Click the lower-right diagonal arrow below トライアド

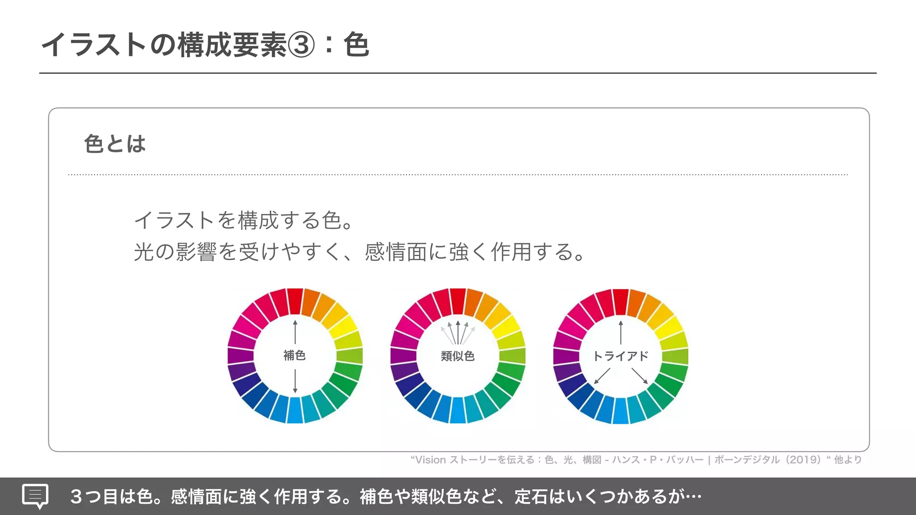[x=640, y=376]
